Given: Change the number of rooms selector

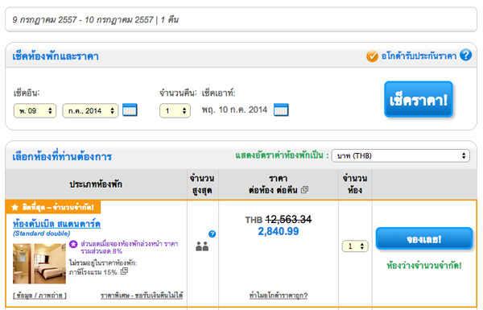Looking at the screenshot, I should 355,246.
